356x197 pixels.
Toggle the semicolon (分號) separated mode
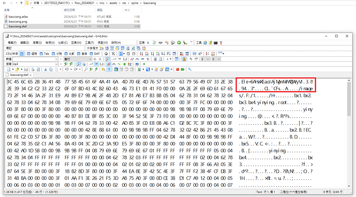(x=57, y=54)
